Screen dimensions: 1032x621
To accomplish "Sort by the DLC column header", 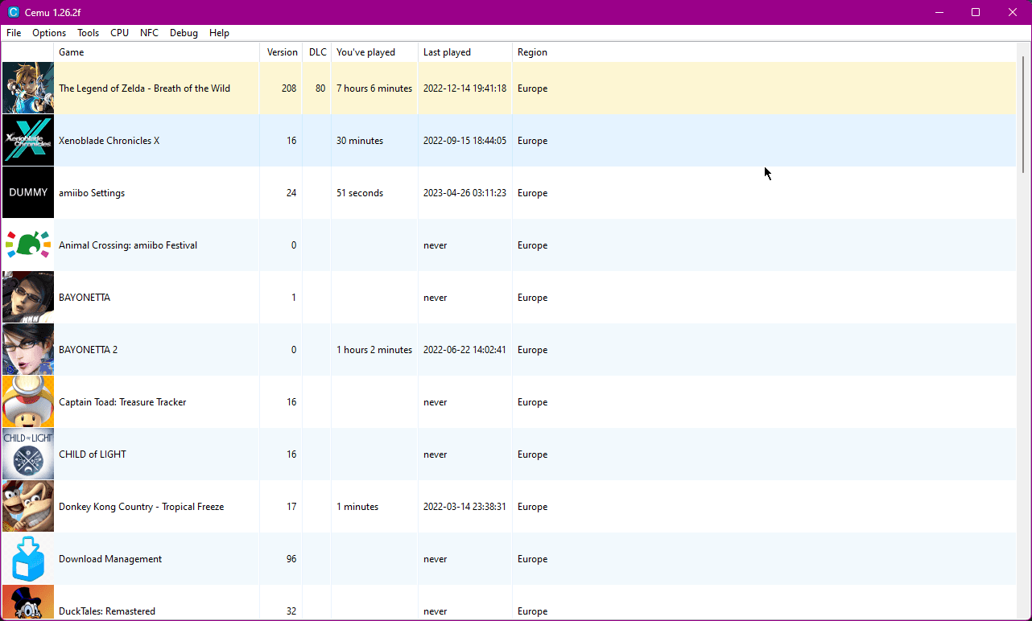I will click(x=317, y=52).
